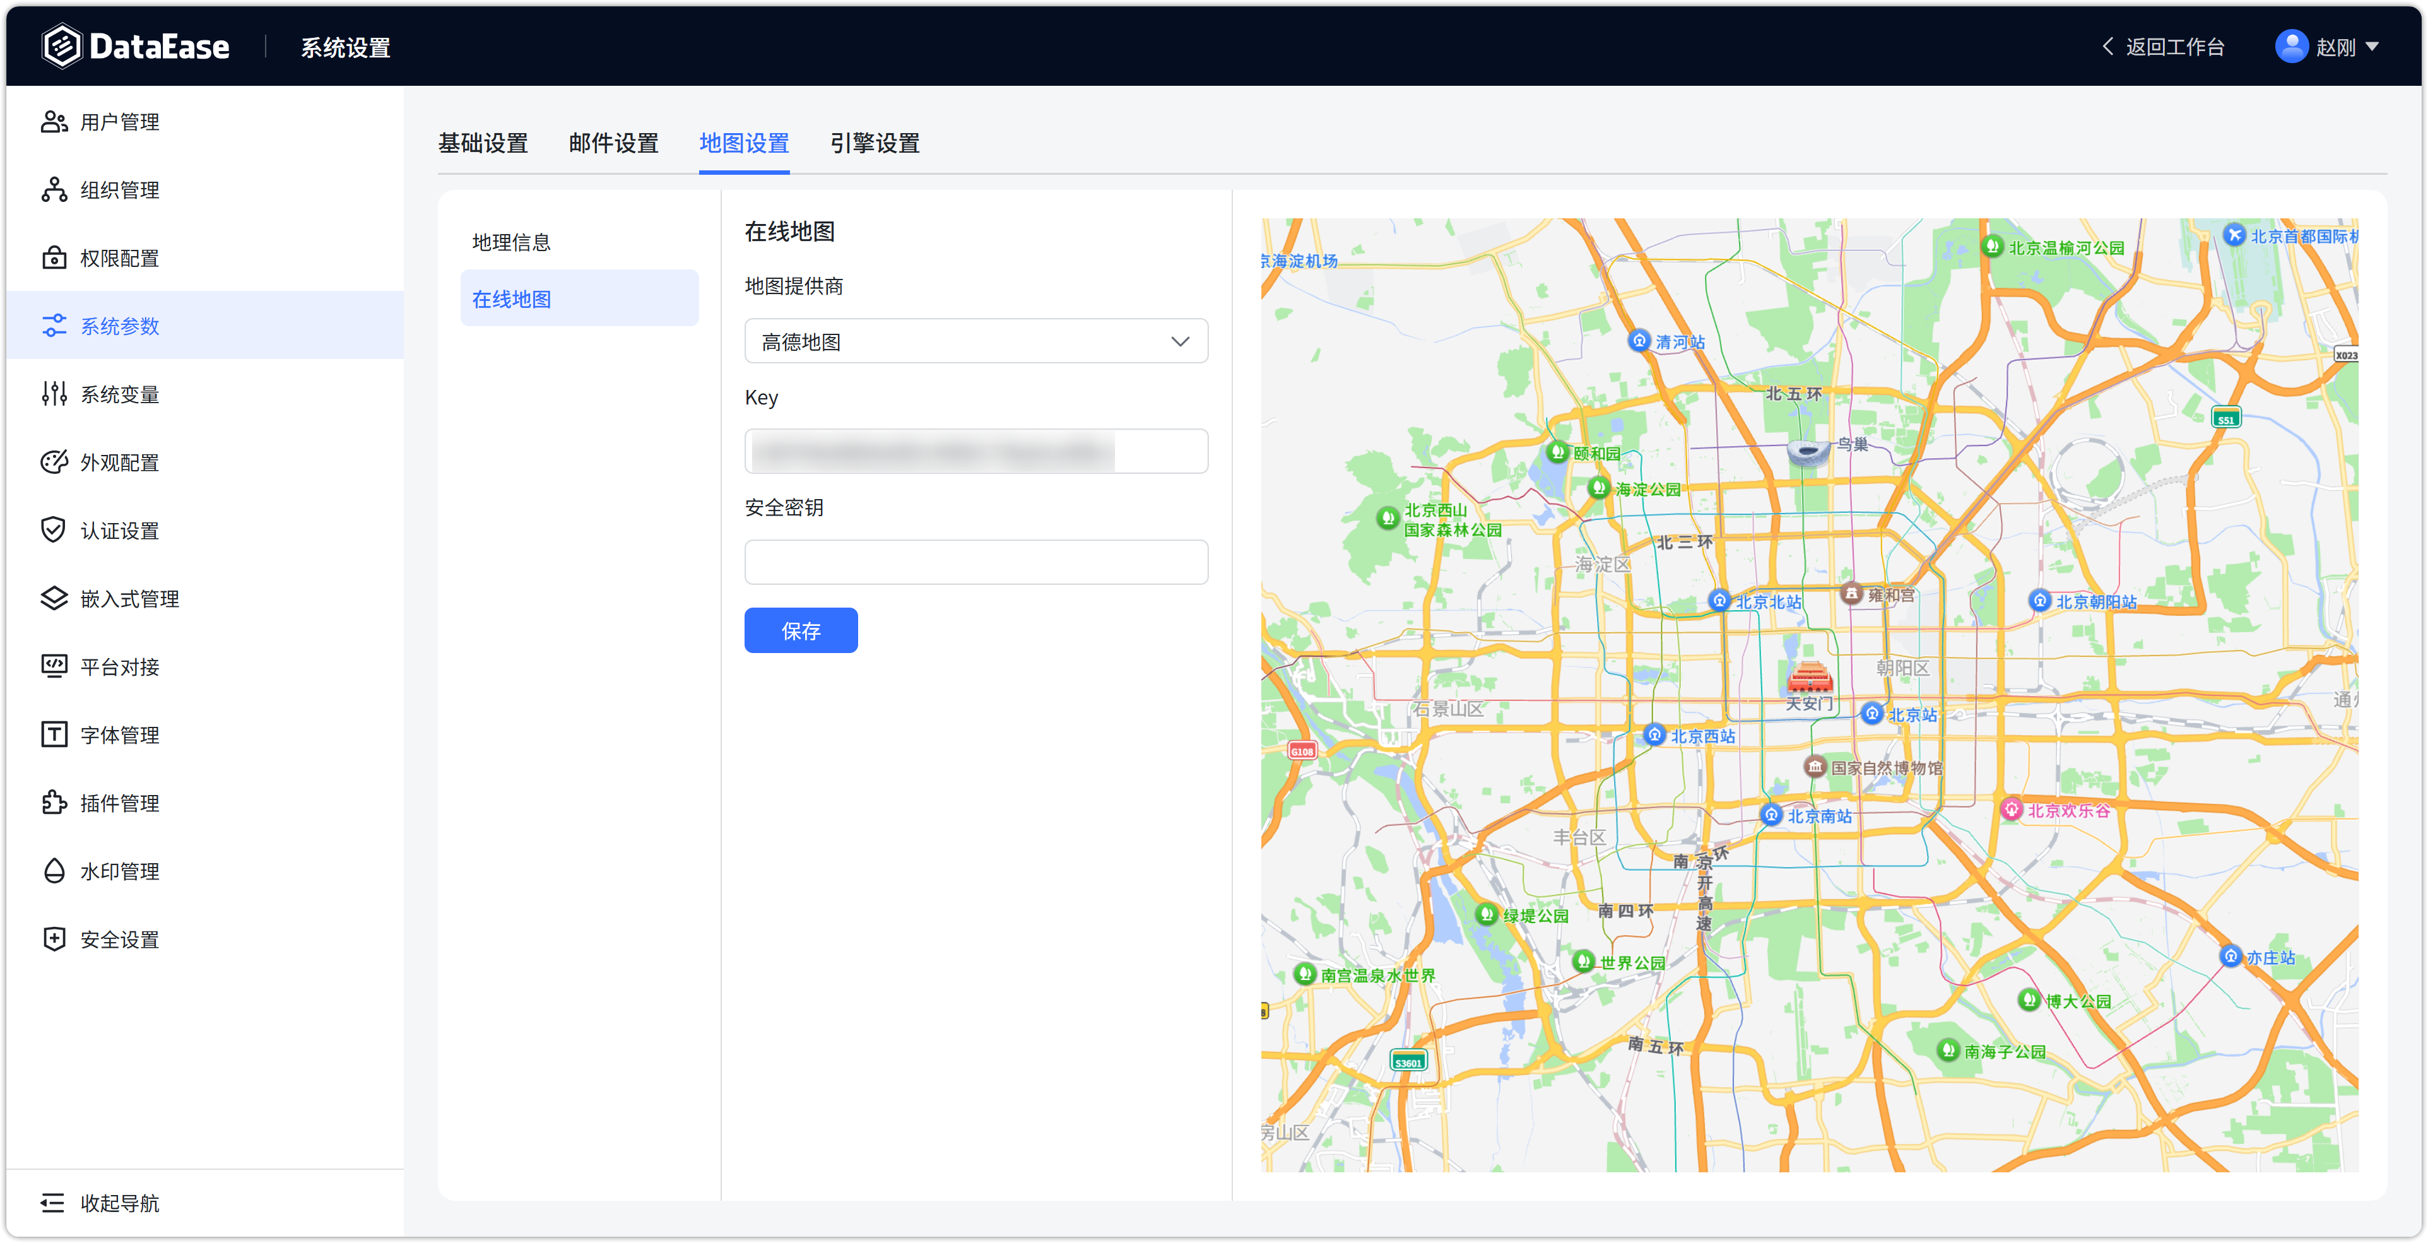Viewport: 2428px width, 1243px height.
Task: Click the 博大公园 park marker
Action: (x=2029, y=999)
